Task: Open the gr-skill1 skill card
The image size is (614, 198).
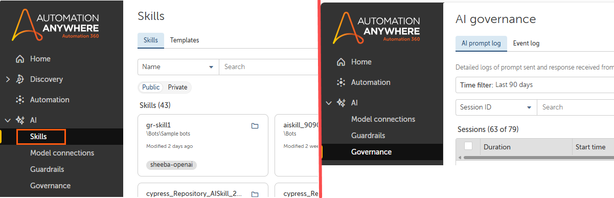Action: pos(203,145)
